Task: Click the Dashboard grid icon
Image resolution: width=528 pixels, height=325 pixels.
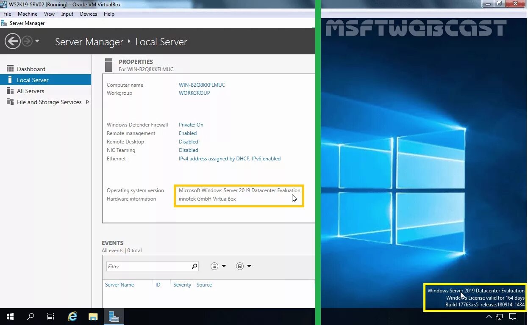Action: pyautogui.click(x=10, y=69)
